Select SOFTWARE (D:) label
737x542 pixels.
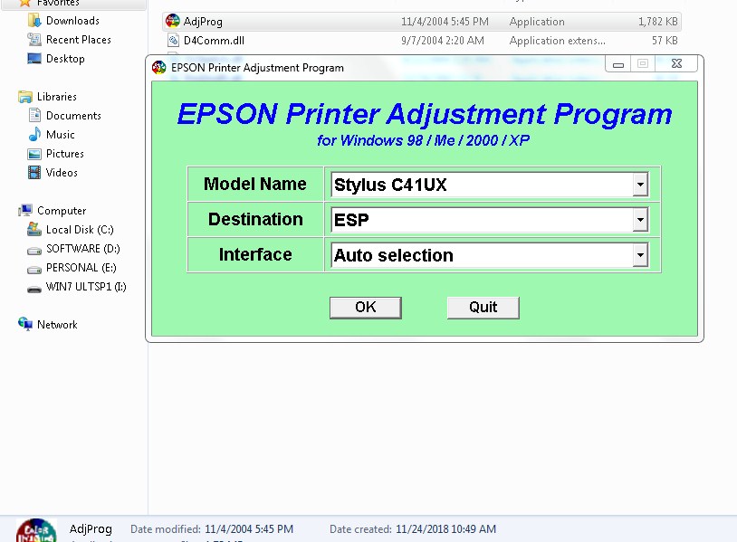click(82, 249)
